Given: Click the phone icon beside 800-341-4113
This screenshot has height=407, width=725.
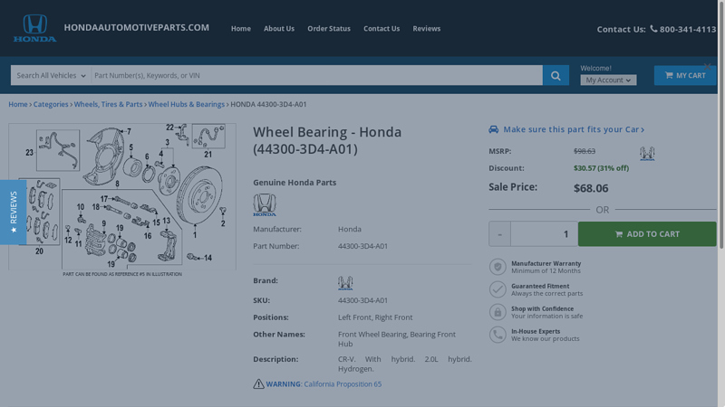Looking at the screenshot, I should pos(653,29).
